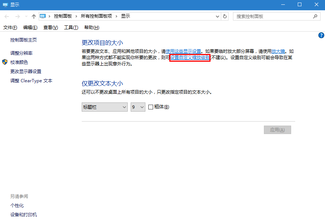325x224 pixels.
Task: Click the 调整分辨率 sidebar link
Action: 22,53
